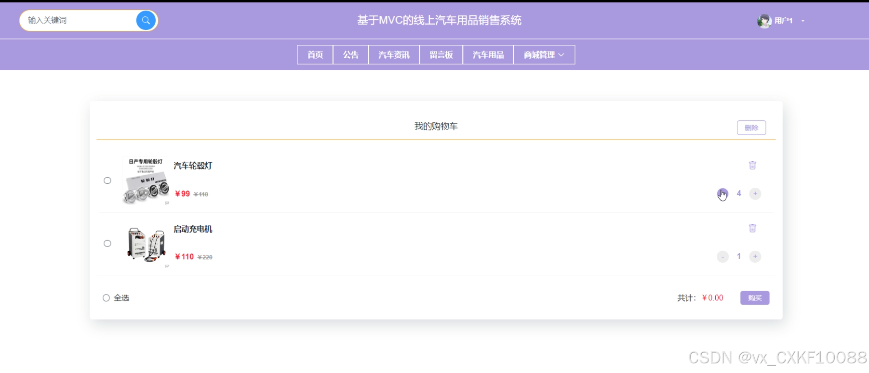869x373 pixels.
Task: Click the blue search magnifier button
Action: [x=146, y=20]
